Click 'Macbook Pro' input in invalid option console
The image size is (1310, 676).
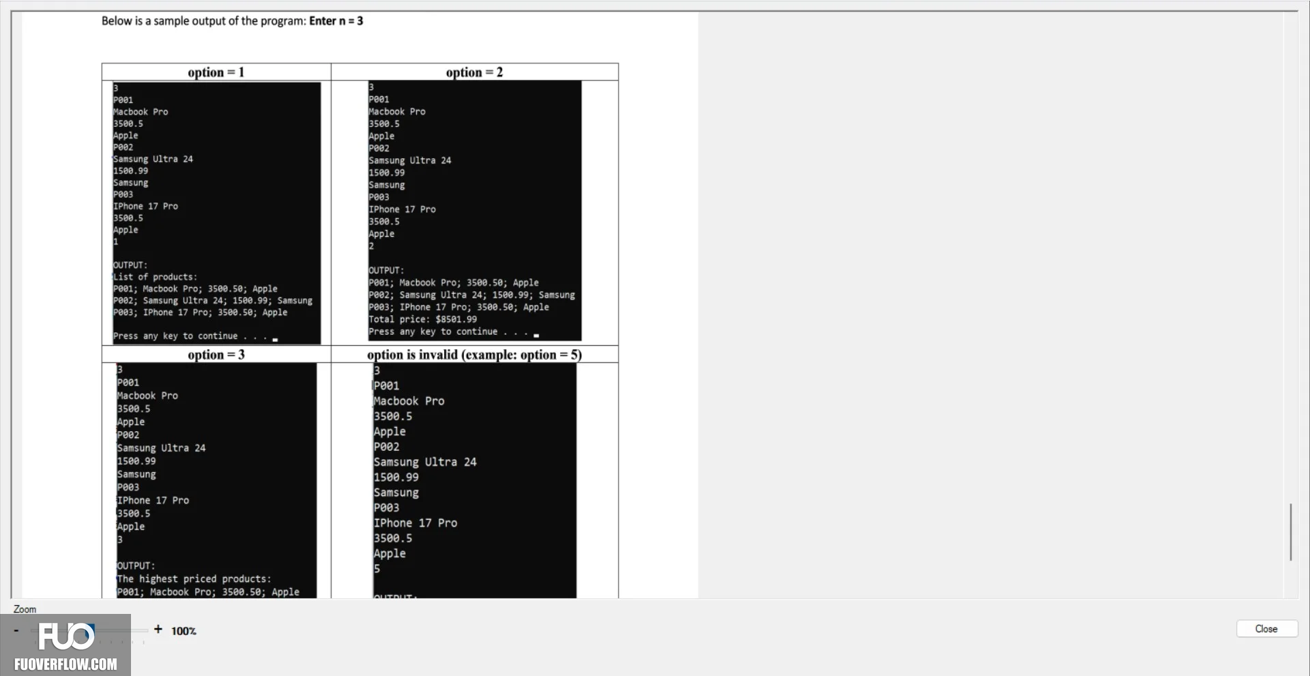tap(409, 401)
